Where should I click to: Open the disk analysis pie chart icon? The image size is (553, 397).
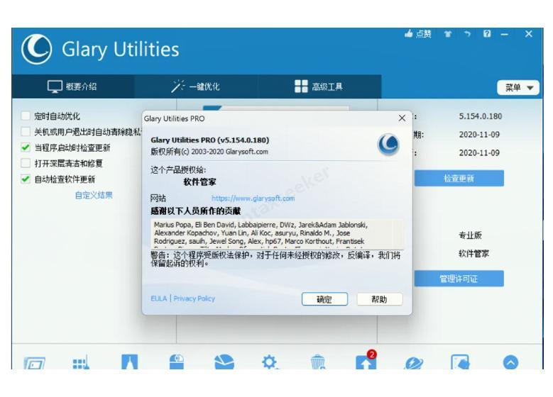[x=224, y=362]
